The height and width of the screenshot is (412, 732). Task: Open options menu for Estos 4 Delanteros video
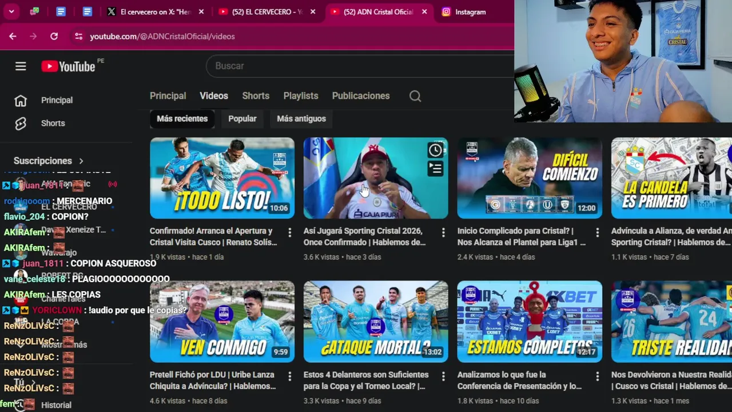[443, 376]
